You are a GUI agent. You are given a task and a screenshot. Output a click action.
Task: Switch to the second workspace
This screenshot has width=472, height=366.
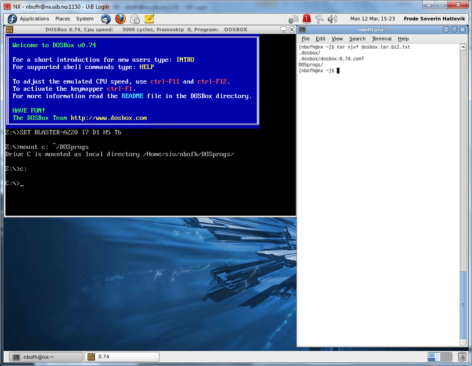click(x=446, y=356)
